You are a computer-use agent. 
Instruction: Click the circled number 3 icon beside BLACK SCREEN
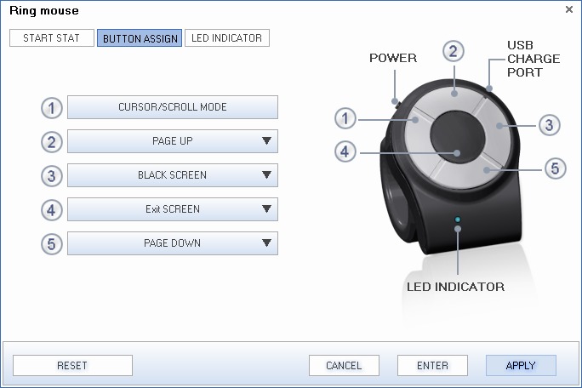[51, 176]
